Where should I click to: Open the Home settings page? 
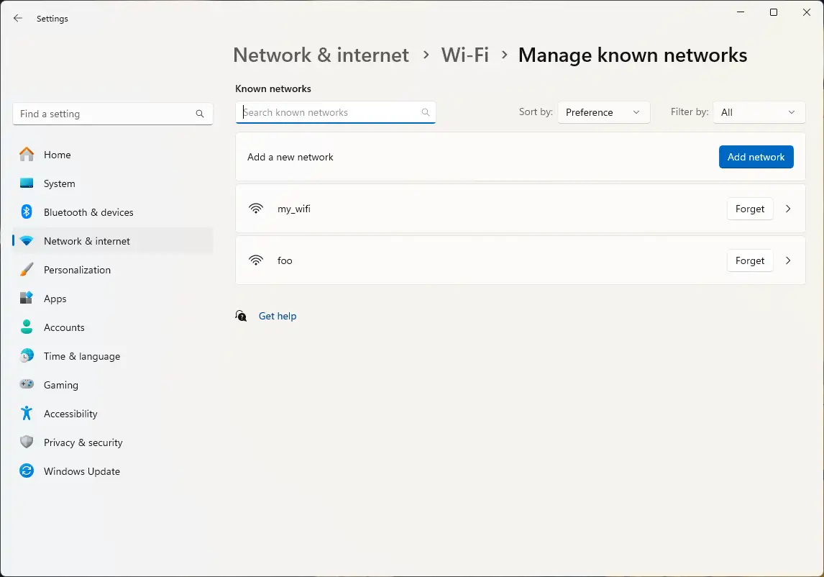(113, 155)
